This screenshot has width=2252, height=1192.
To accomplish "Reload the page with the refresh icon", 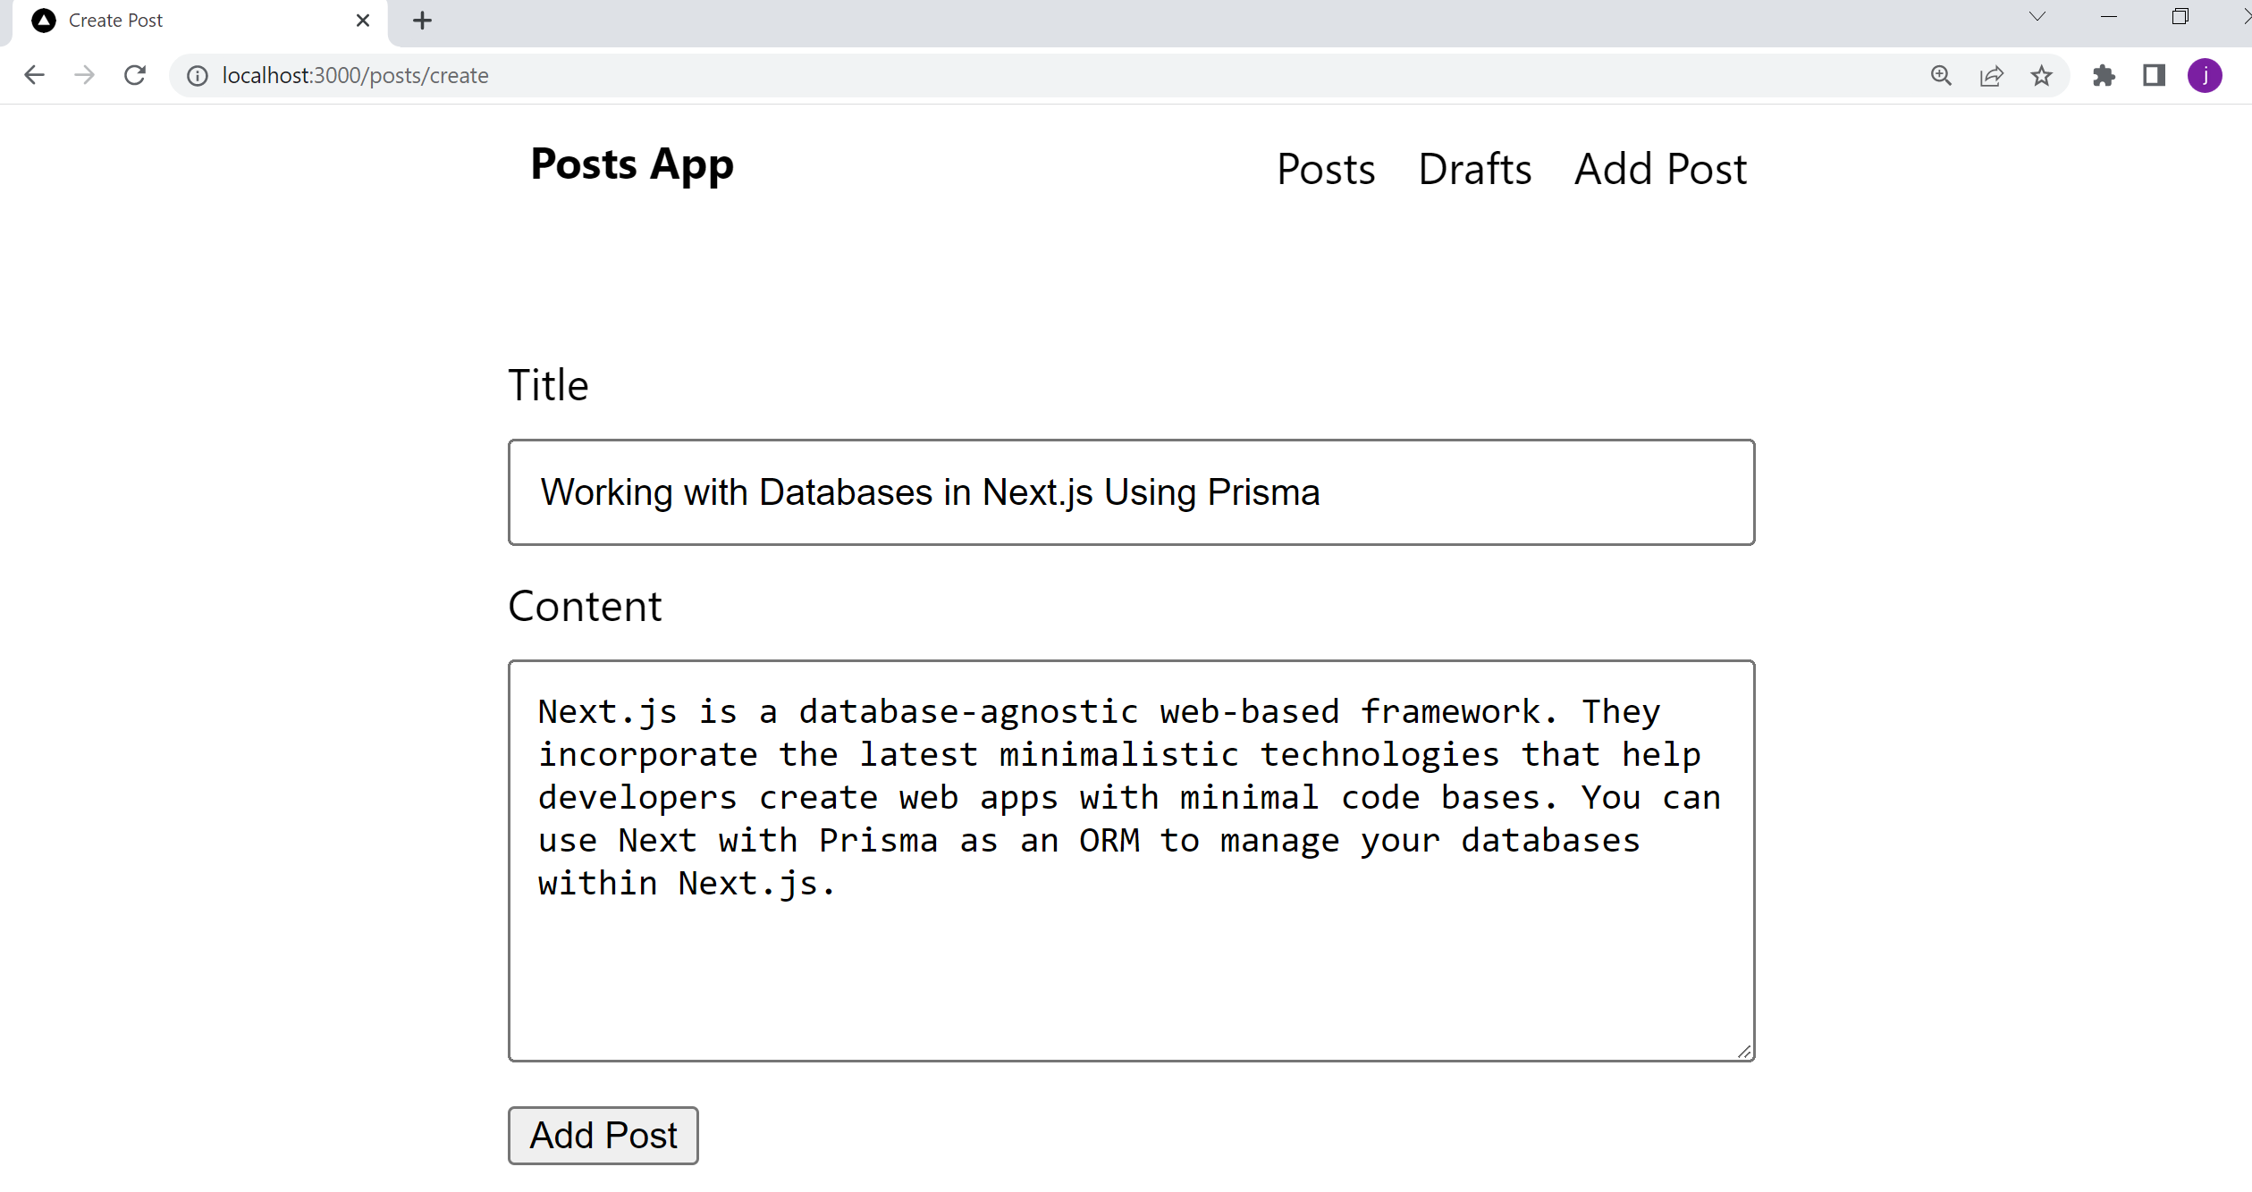I will click(135, 75).
